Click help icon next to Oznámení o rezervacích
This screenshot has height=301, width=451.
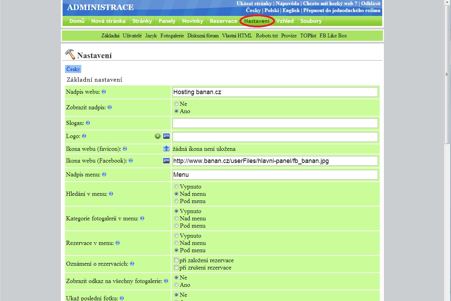(x=132, y=264)
